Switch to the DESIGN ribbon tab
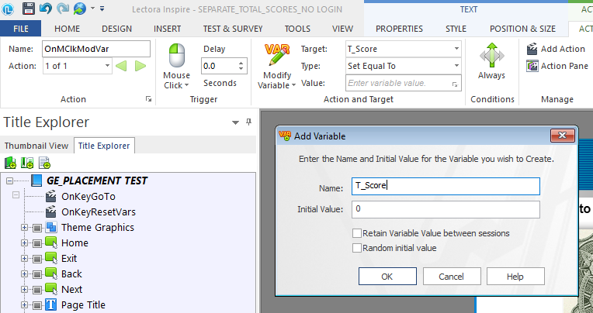 [116, 29]
